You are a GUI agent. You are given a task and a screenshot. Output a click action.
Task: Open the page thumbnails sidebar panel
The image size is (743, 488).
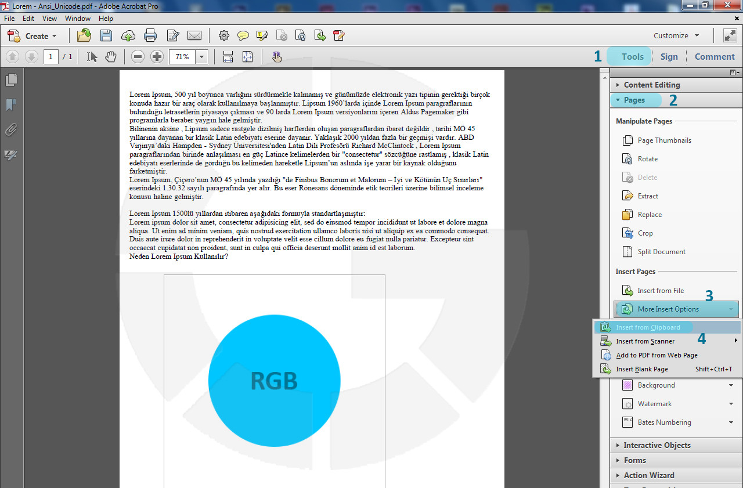[x=11, y=79]
